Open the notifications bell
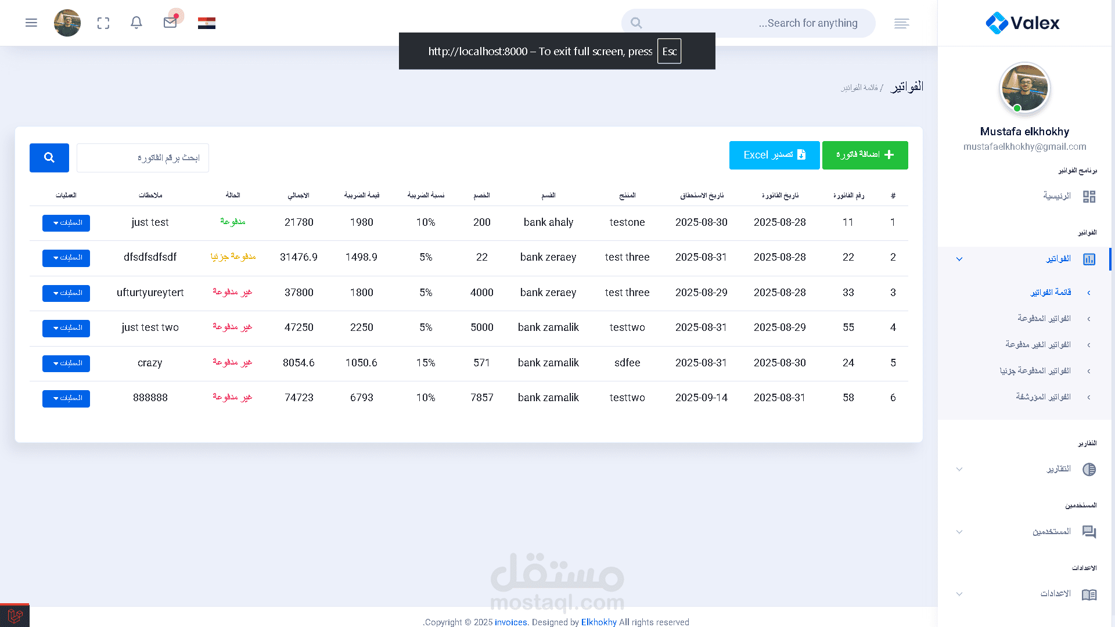This screenshot has width=1115, height=627. (x=136, y=23)
